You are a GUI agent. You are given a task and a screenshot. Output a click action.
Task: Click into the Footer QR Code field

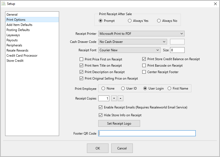147,133
